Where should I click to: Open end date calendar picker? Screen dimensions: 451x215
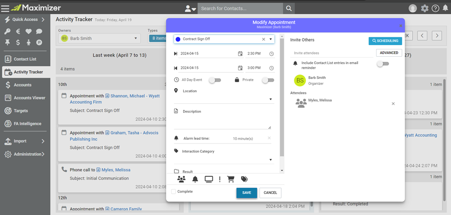click(240, 68)
